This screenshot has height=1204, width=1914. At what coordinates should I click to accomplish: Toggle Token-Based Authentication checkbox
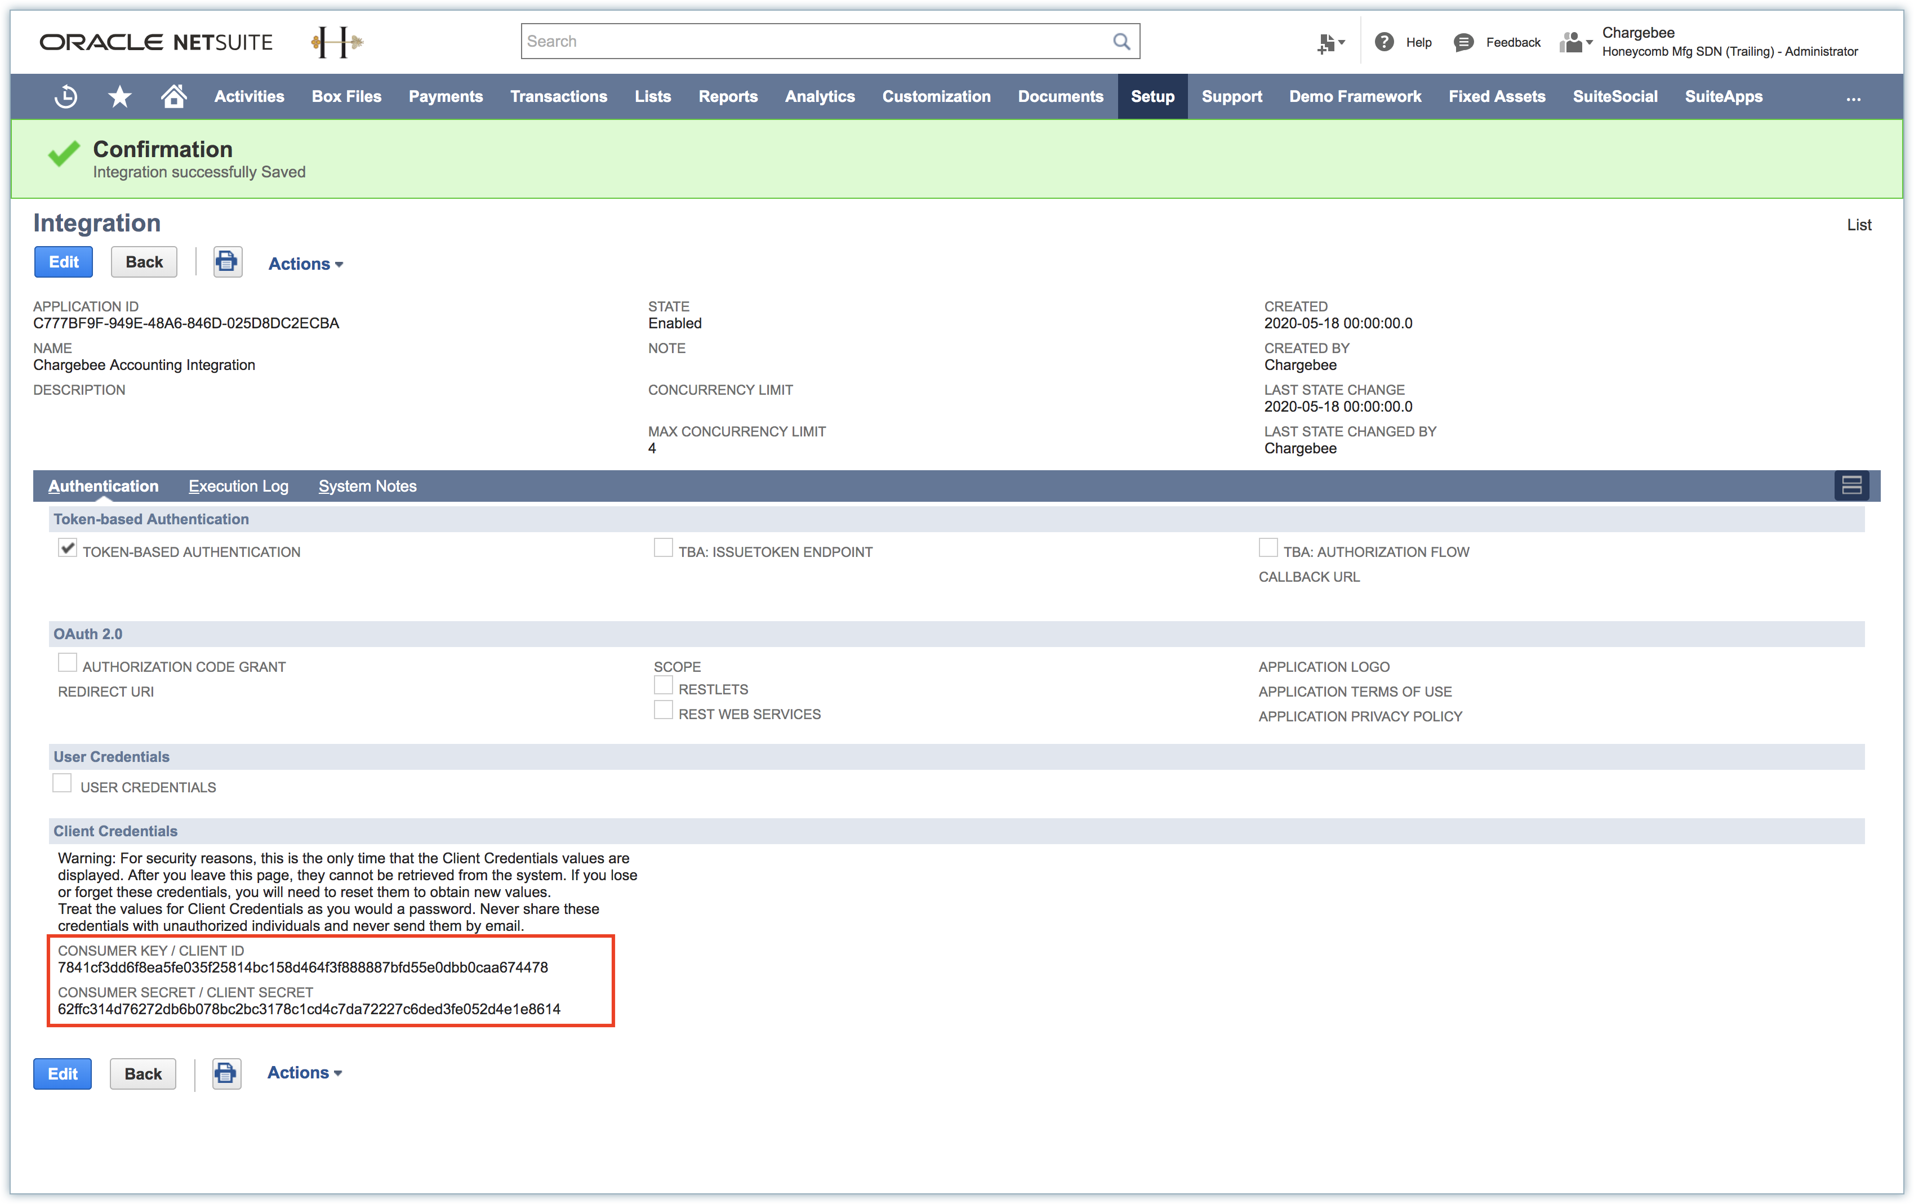[68, 549]
